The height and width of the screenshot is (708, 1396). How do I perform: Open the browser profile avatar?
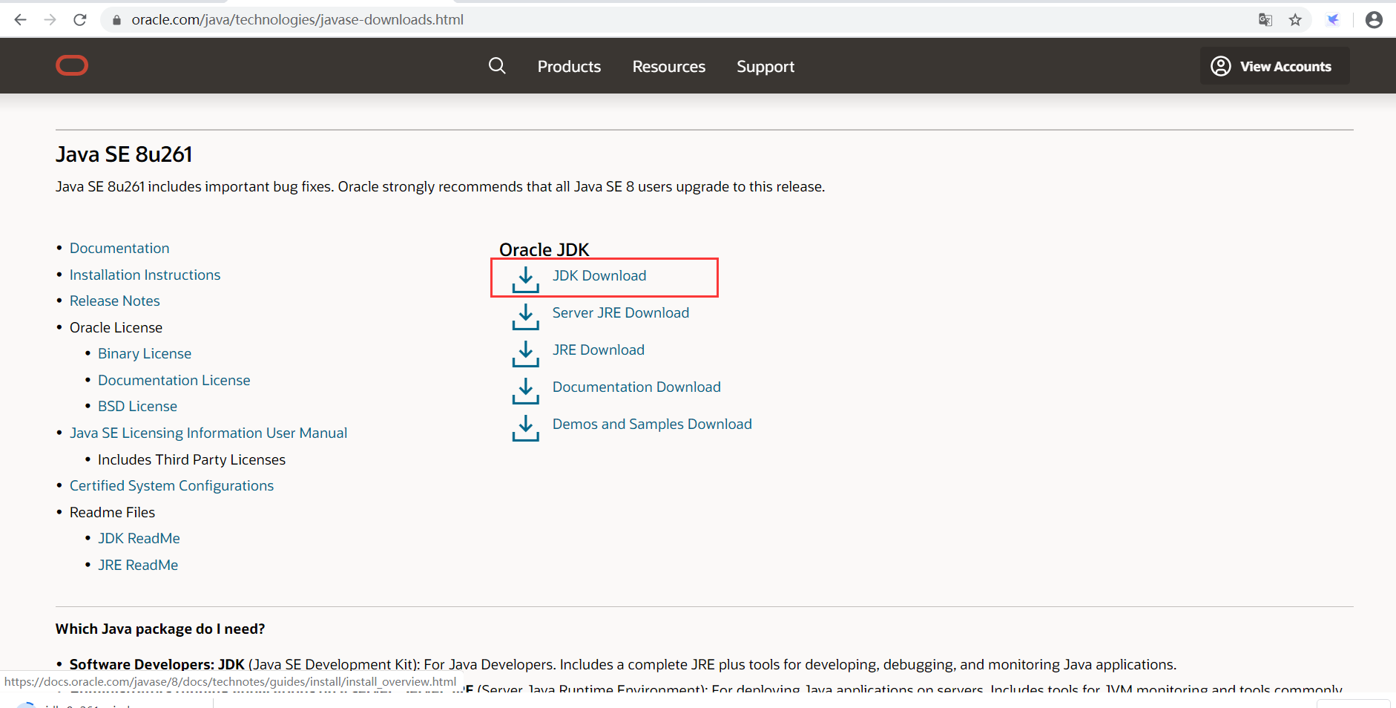point(1374,20)
